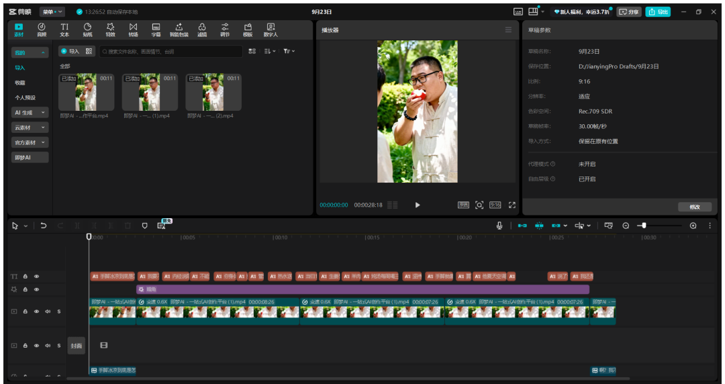Image resolution: width=725 pixels, height=384 pixels.
Task: Lock the purple effects track
Action: [26, 289]
